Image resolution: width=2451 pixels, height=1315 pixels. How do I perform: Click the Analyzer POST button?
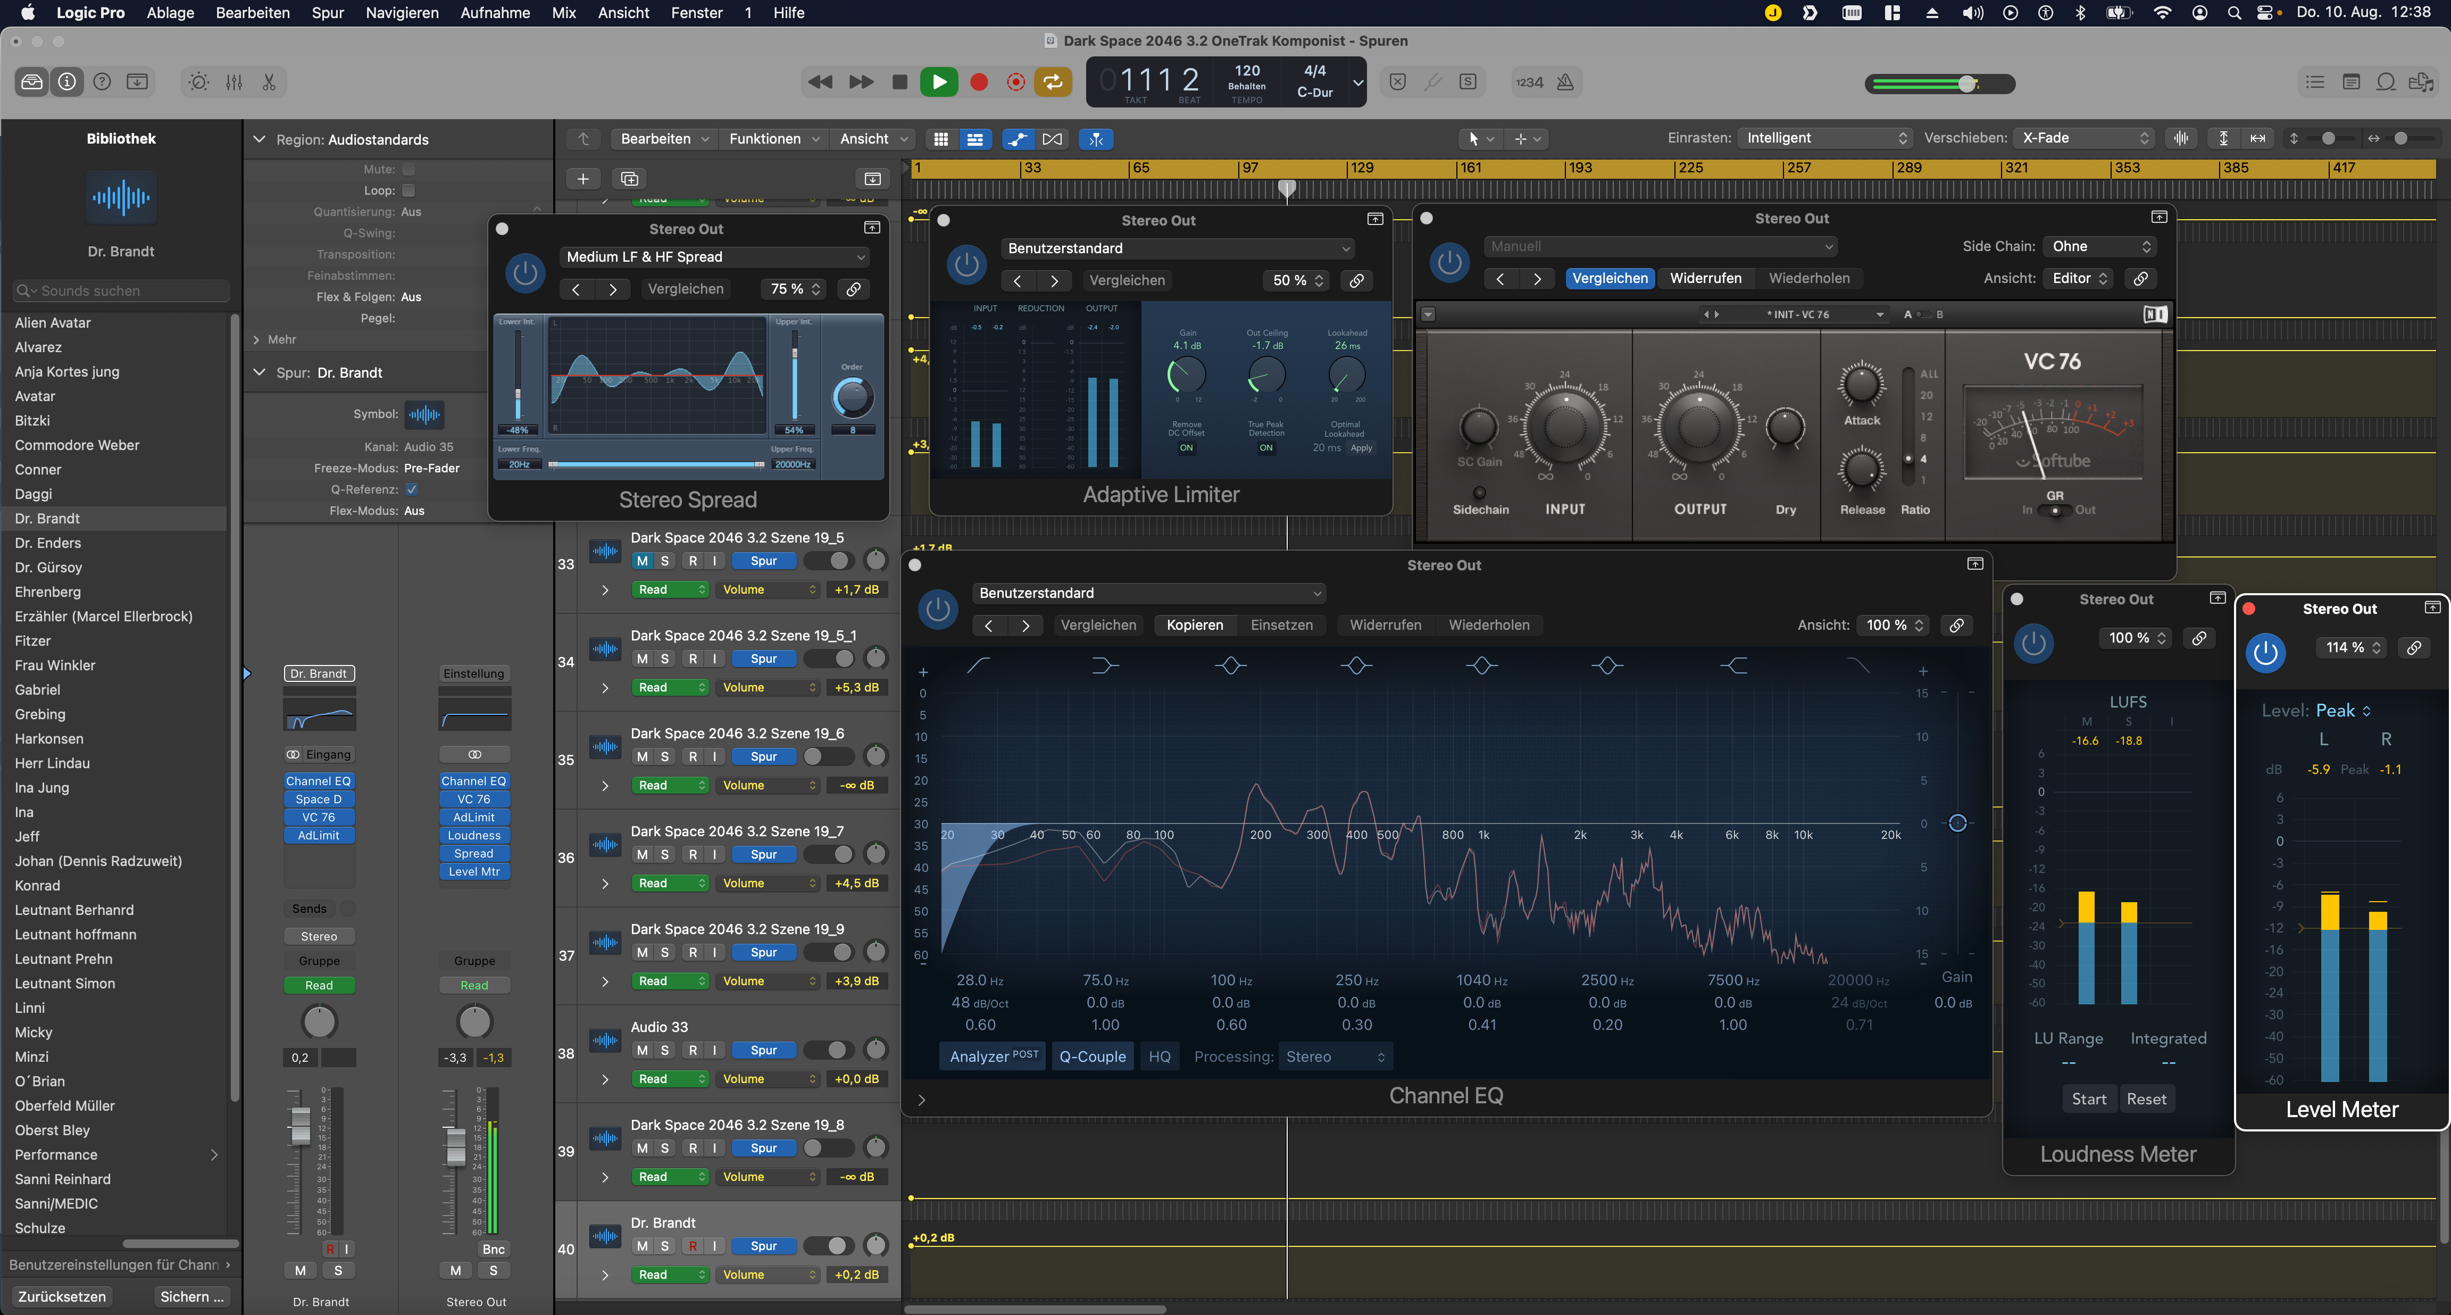coord(994,1056)
